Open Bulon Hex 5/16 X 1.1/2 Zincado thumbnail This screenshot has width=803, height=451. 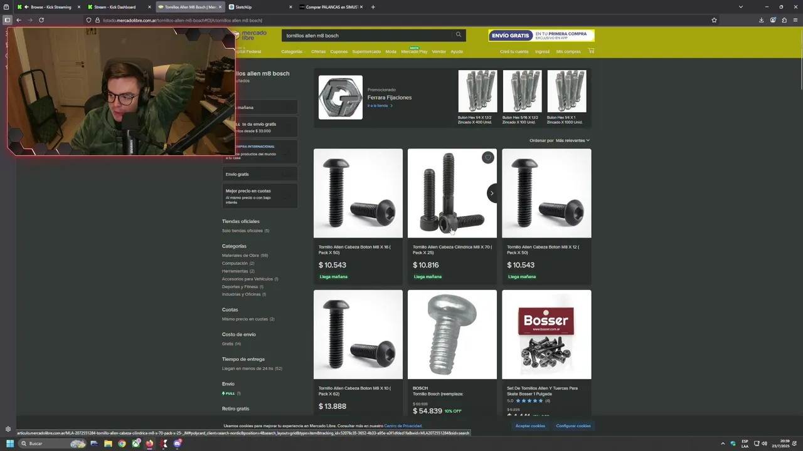tap(522, 91)
